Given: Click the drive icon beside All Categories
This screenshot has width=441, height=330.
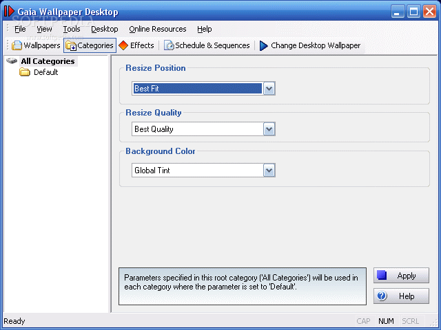Looking at the screenshot, I should [12, 60].
